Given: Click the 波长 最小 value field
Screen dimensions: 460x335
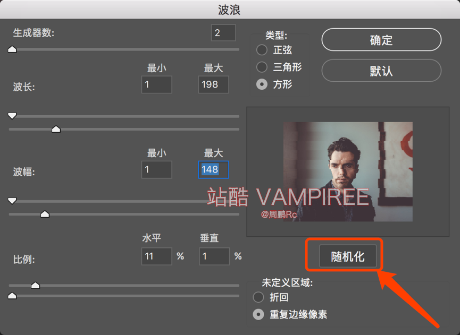Looking at the screenshot, I should (x=157, y=84).
